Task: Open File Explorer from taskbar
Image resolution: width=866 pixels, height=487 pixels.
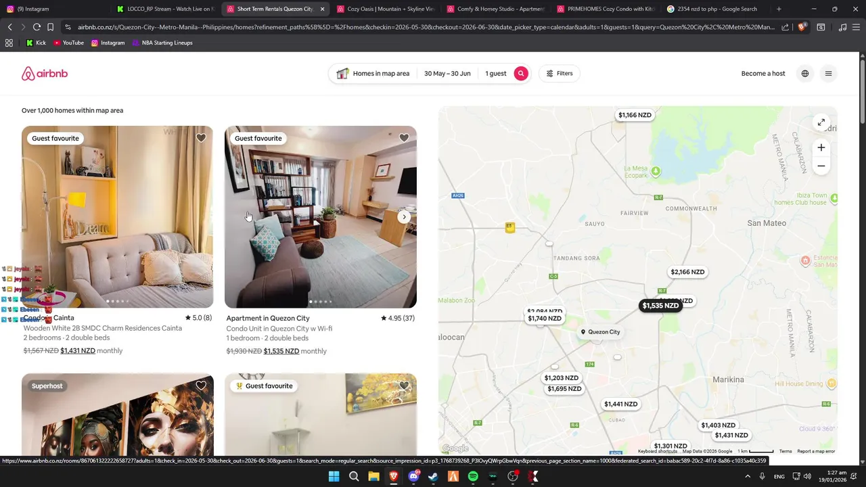Action: point(373,476)
